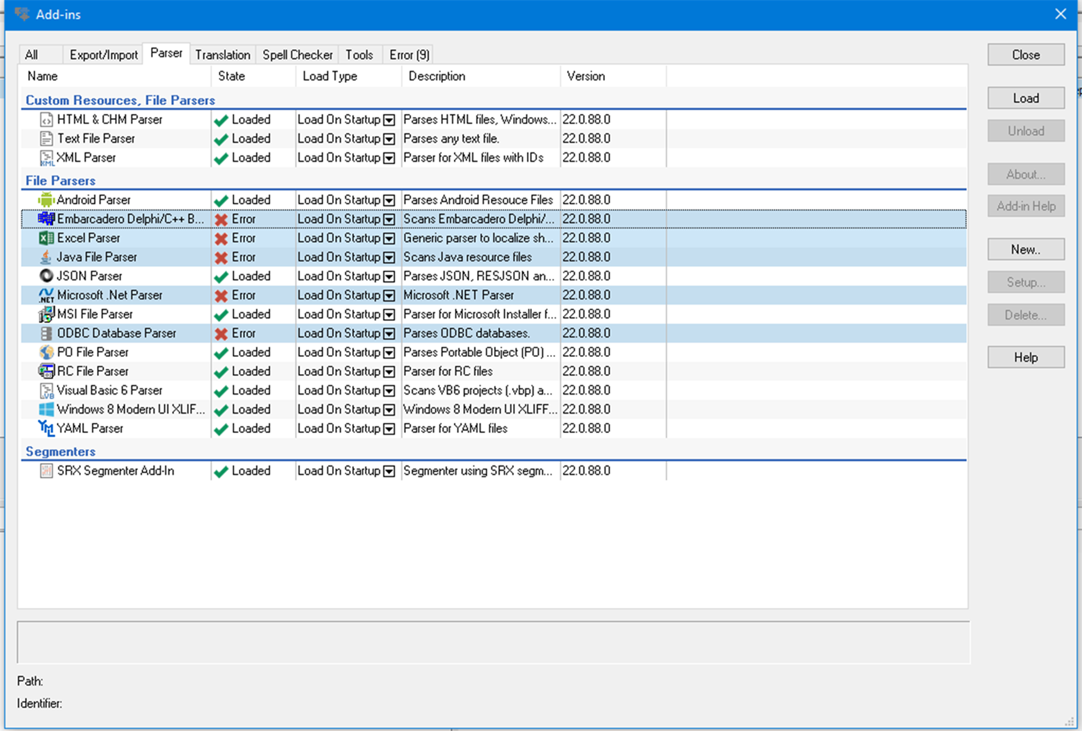Screen dimensions: 1082x731
Task: Click the Delete... button
Action: [1026, 315]
